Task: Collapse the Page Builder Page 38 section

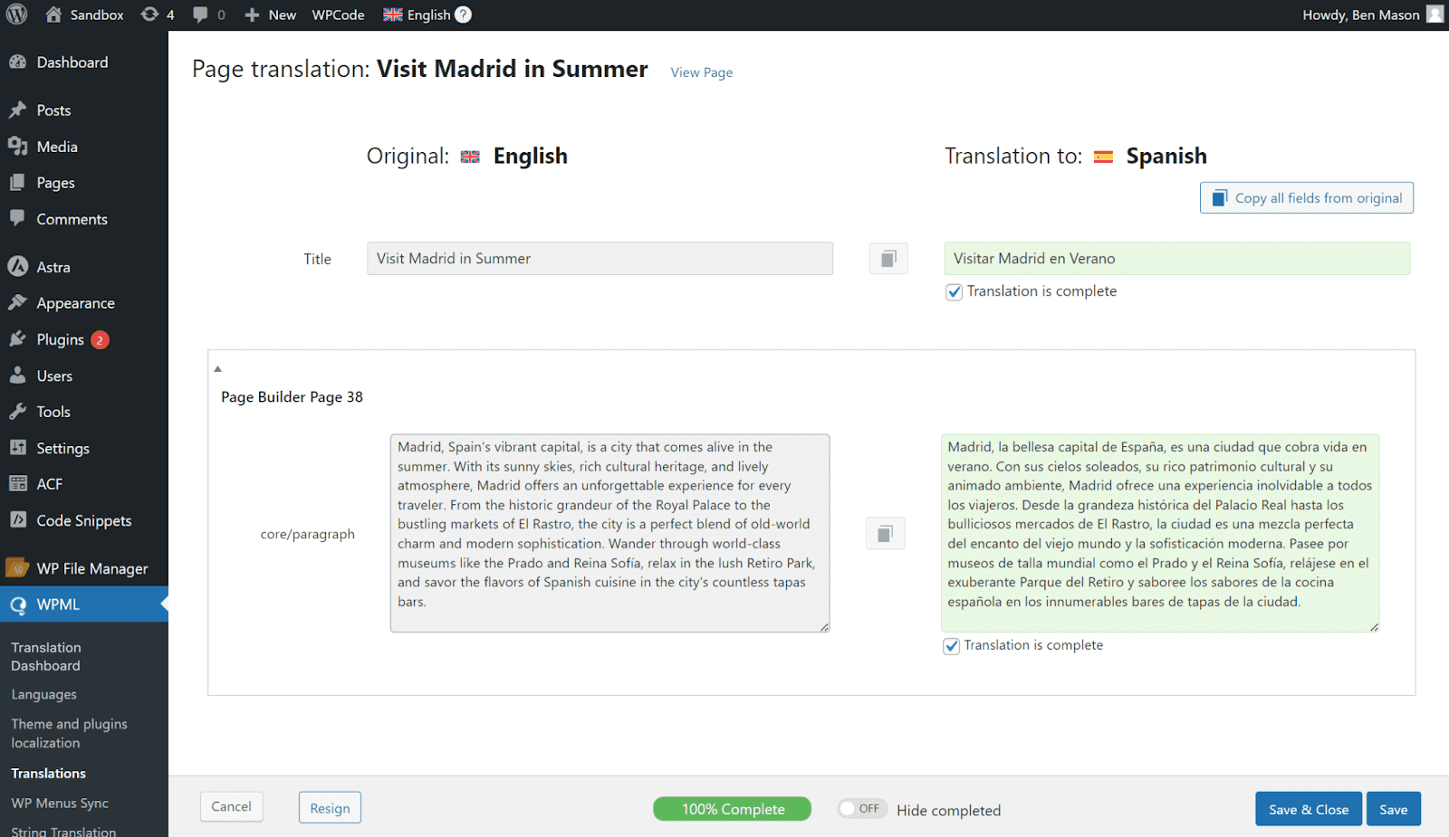Action: tap(217, 369)
